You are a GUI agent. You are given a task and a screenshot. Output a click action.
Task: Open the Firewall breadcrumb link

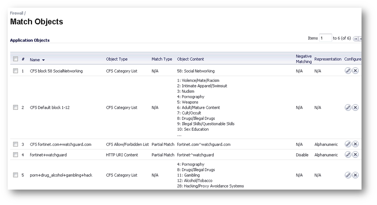(x=16, y=13)
